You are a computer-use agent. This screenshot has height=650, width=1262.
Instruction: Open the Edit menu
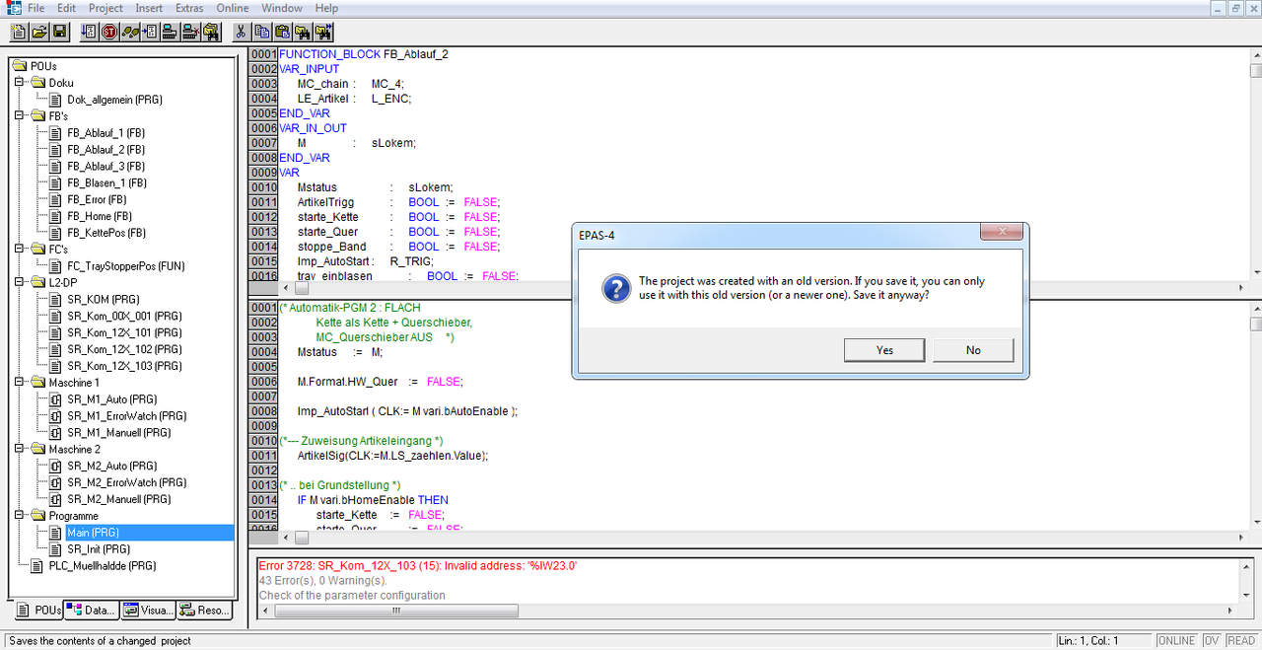coord(66,8)
